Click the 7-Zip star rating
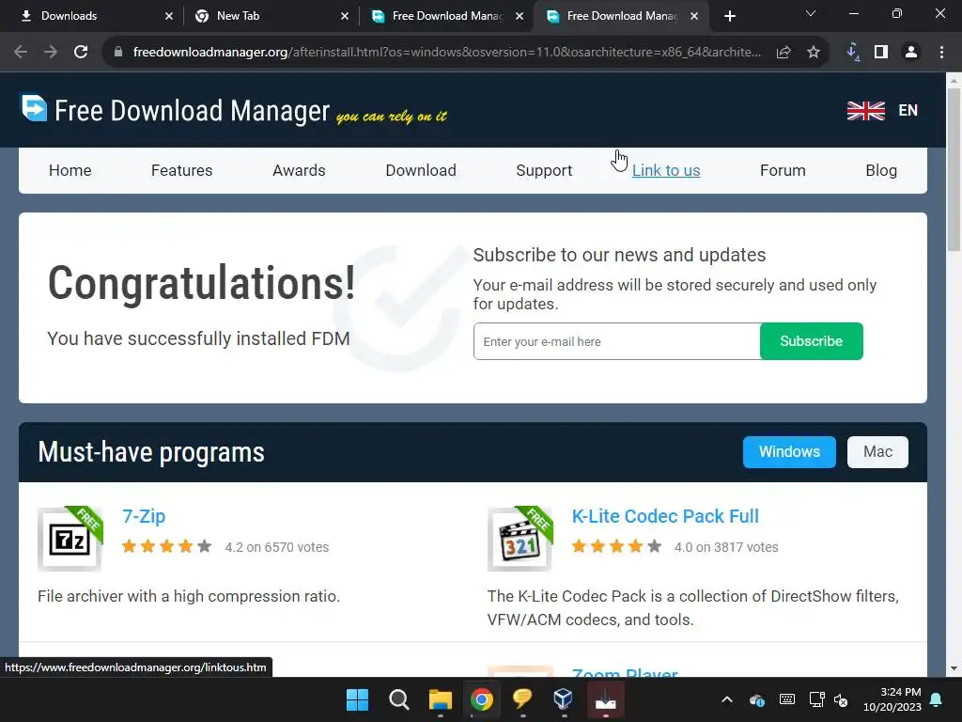This screenshot has height=722, width=962. pyautogui.click(x=167, y=546)
